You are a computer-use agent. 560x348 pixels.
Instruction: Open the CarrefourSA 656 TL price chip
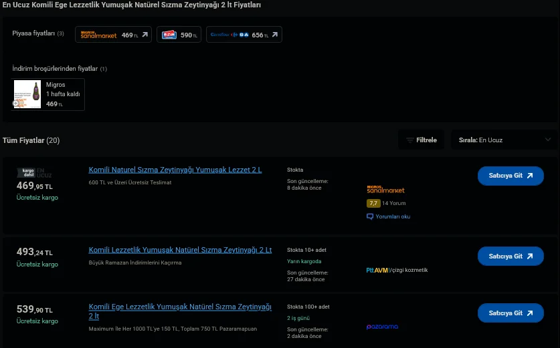244,35
